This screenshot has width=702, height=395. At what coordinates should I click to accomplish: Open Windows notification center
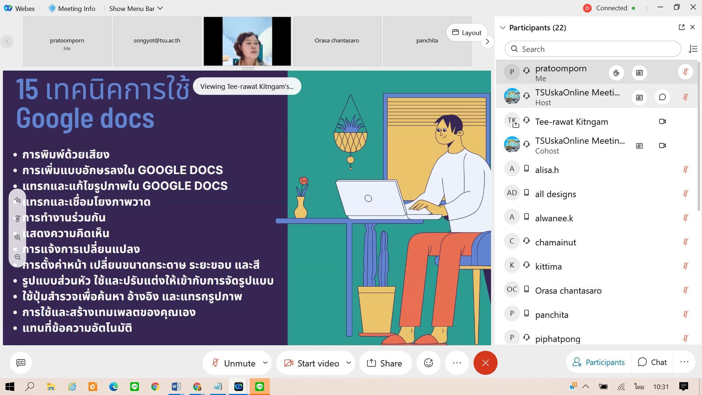tap(683, 387)
